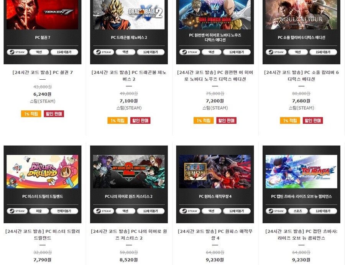Open the Tekken 7 banner image
Viewport: 345px width, 265px height.
[x=43, y=15]
